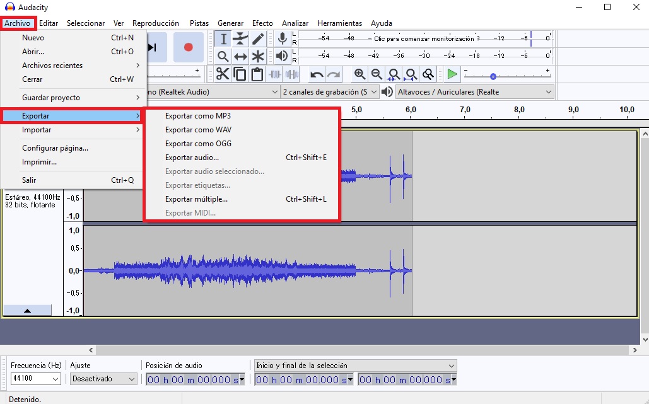Select the Time Shift tool

[x=240, y=57]
